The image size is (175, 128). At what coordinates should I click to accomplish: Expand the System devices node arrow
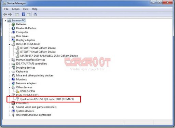click(x=10, y=111)
